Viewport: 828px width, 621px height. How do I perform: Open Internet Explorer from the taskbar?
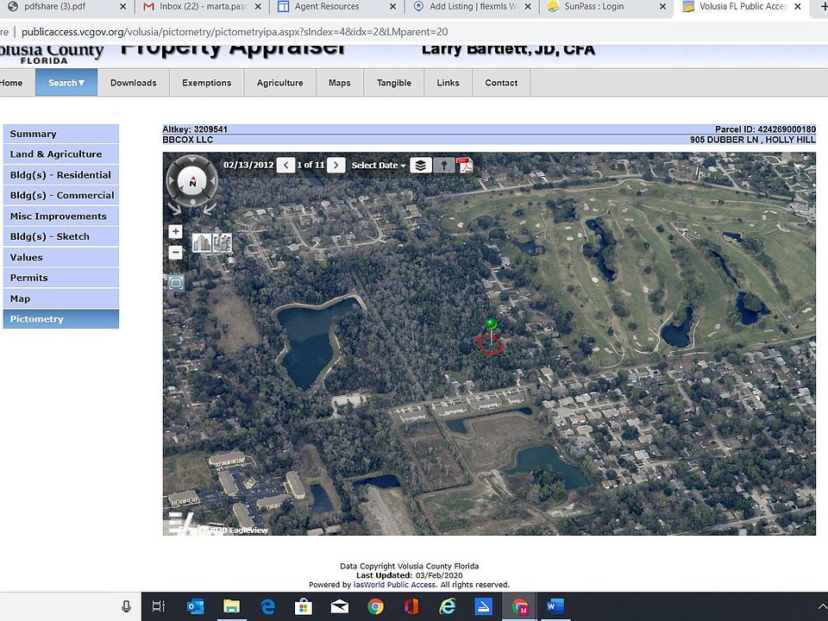448,606
